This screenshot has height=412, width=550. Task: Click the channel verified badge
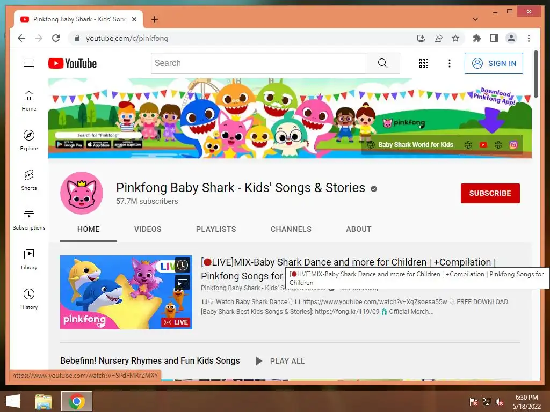(x=374, y=189)
